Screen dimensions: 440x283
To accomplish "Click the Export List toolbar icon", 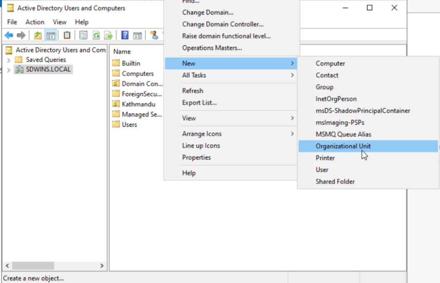I will click(x=108, y=35).
